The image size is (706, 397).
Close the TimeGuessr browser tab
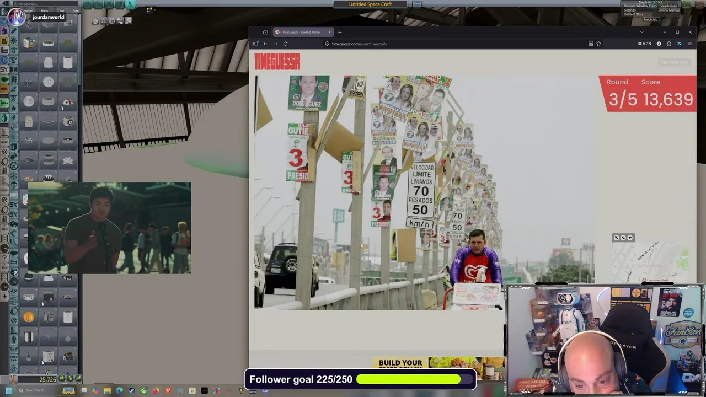(329, 32)
